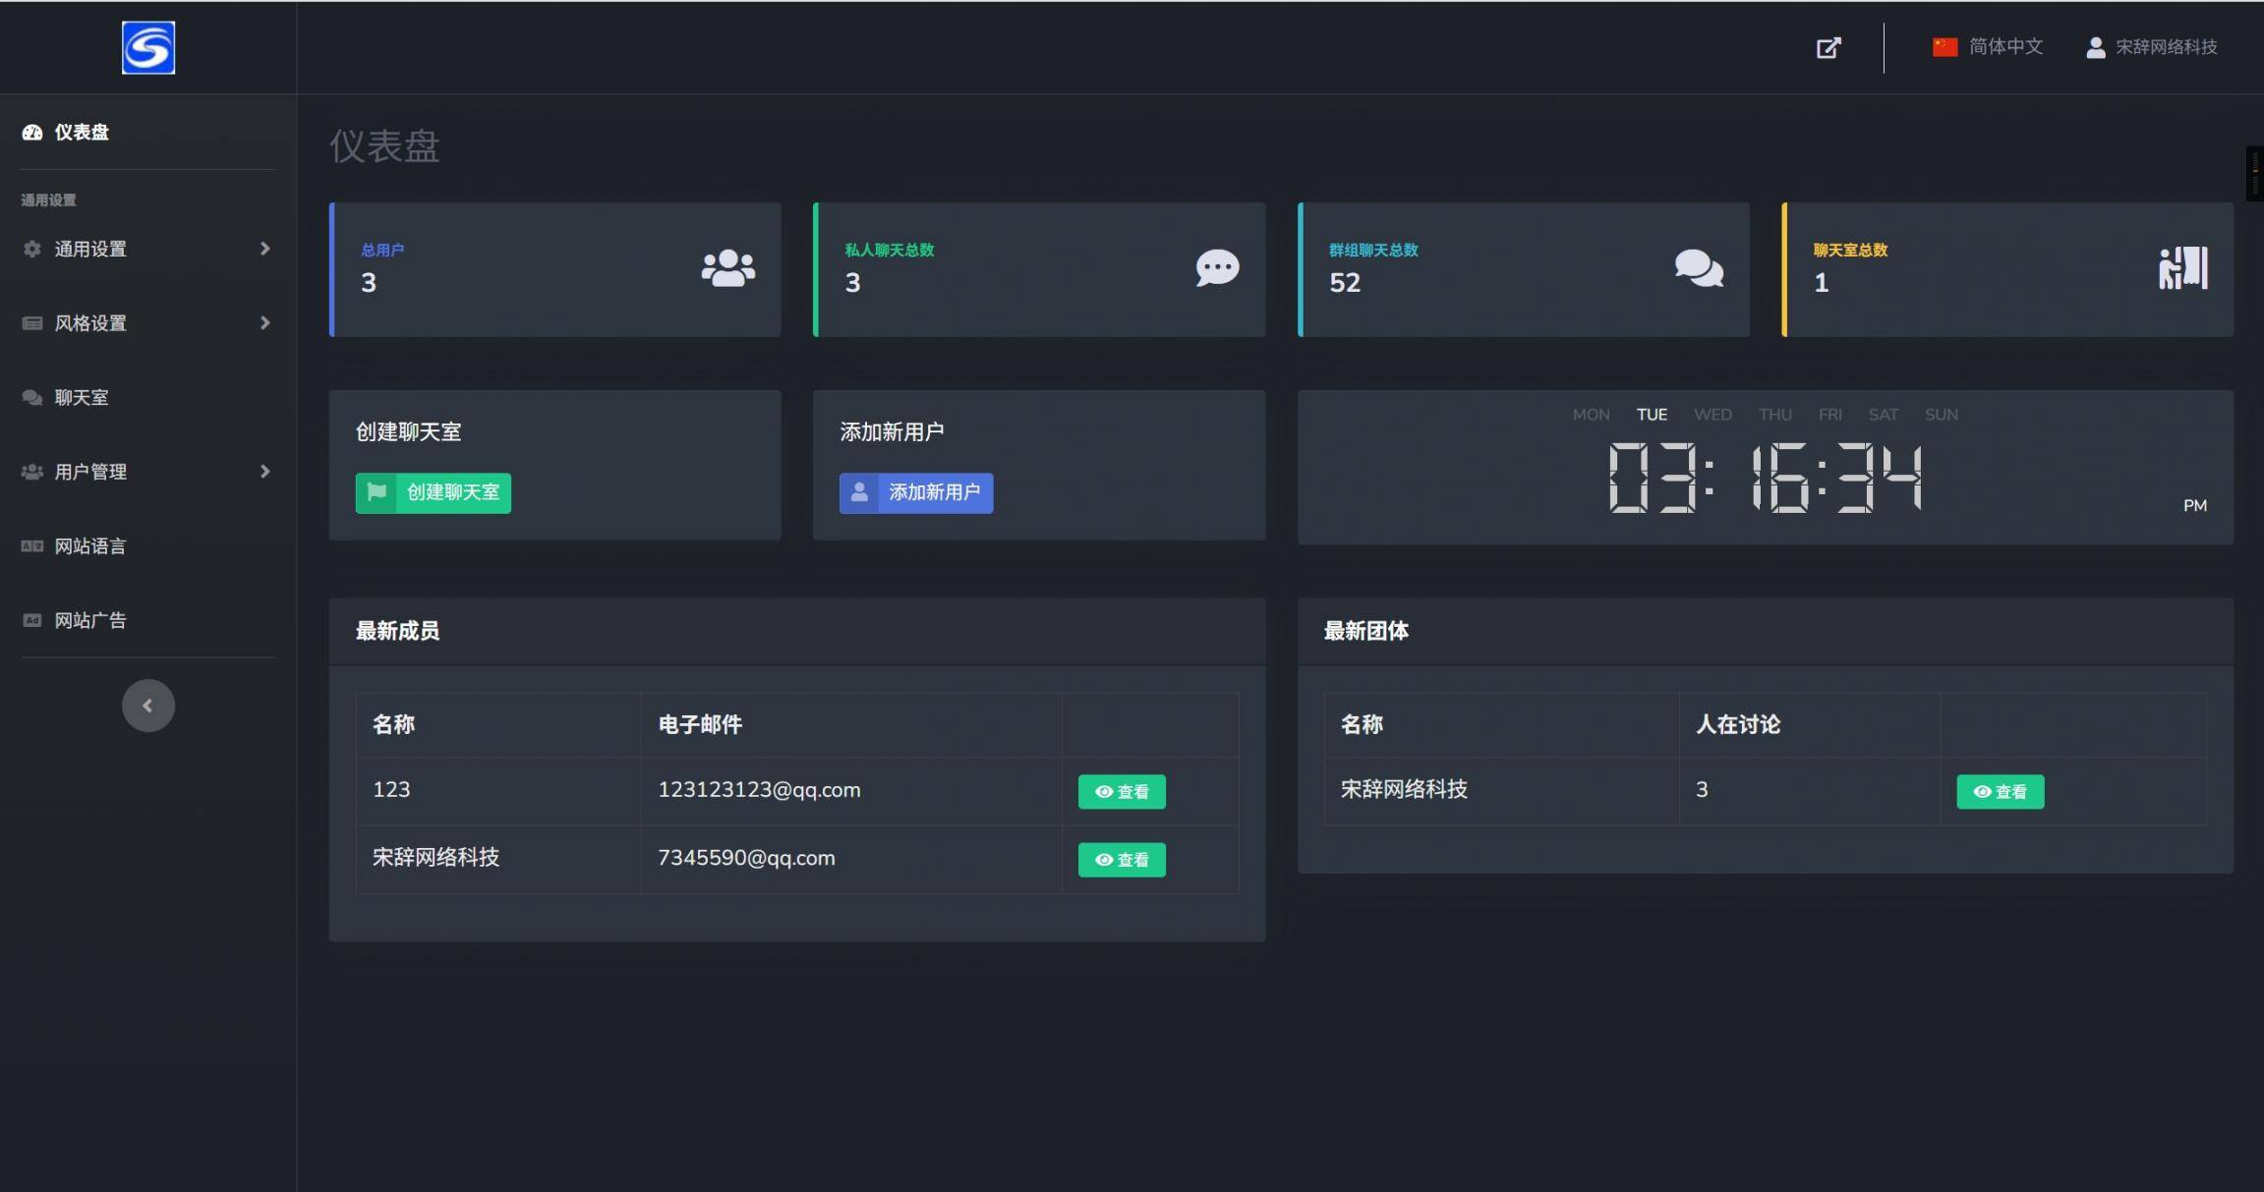The image size is (2264, 1192).
Task: Open 网站语言 menu item
Action: coord(89,546)
